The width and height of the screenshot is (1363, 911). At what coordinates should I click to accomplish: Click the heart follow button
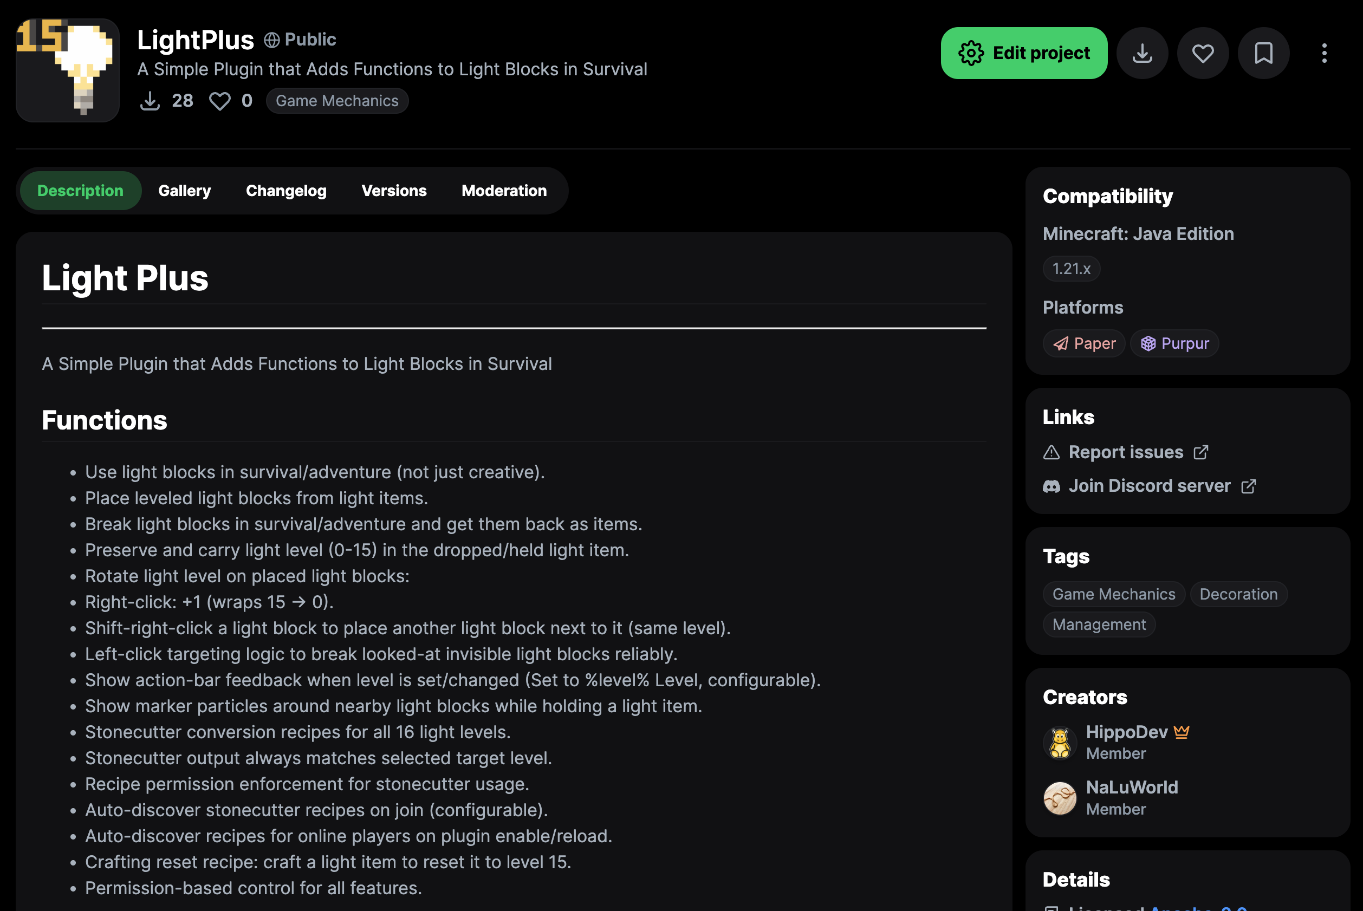[x=1203, y=53]
